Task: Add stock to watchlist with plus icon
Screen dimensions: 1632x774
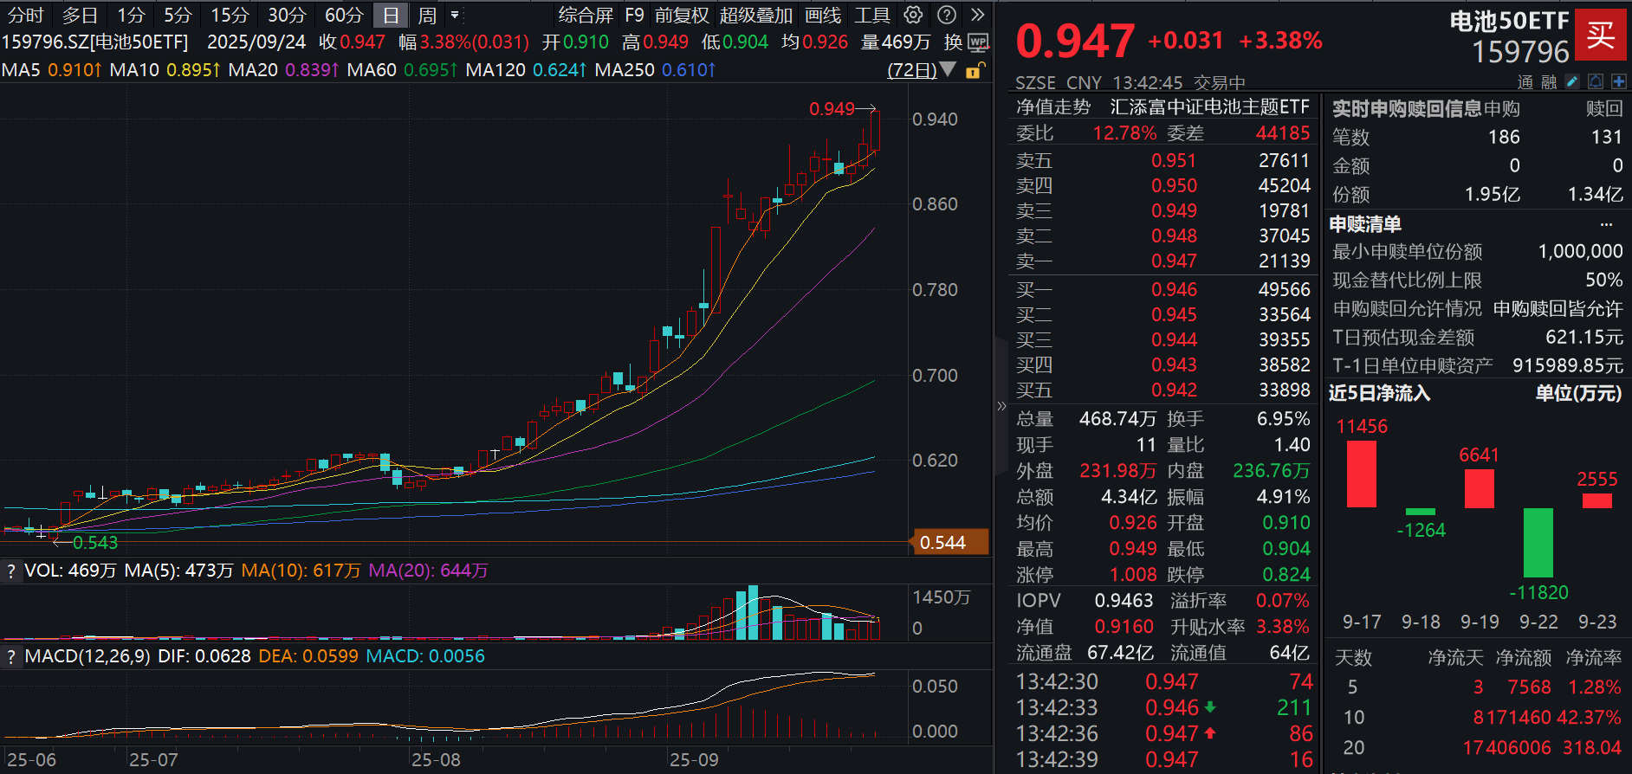Action: tap(1618, 81)
